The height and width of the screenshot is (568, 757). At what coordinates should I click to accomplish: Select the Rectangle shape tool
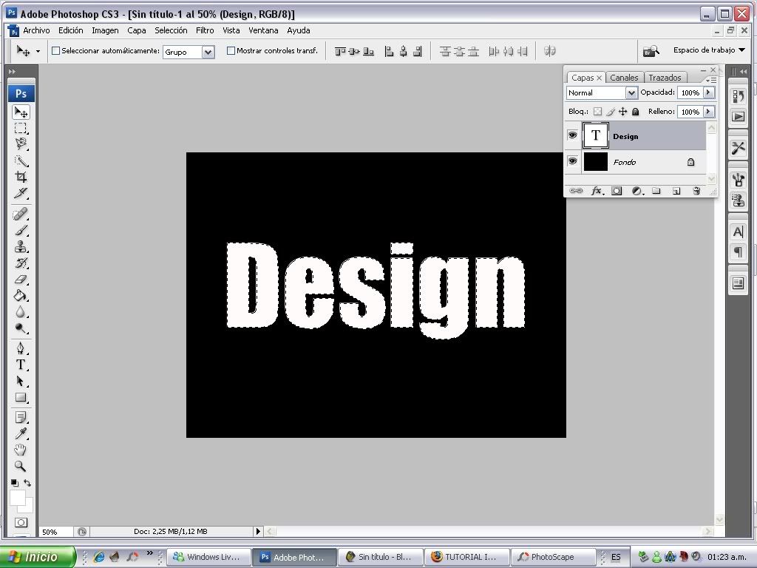point(20,397)
